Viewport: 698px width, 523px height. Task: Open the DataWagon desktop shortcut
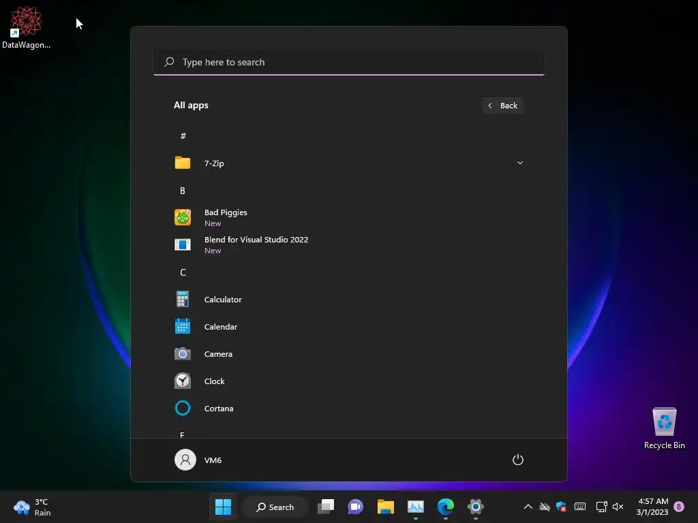tap(27, 27)
